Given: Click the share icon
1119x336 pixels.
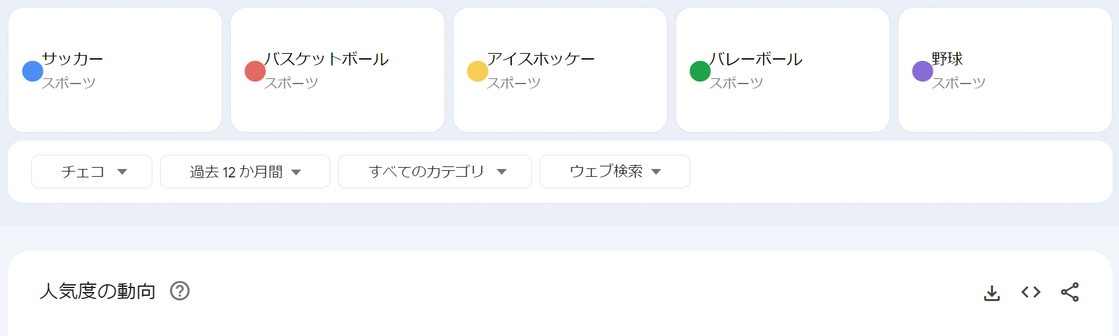Looking at the screenshot, I should click(x=1070, y=292).
